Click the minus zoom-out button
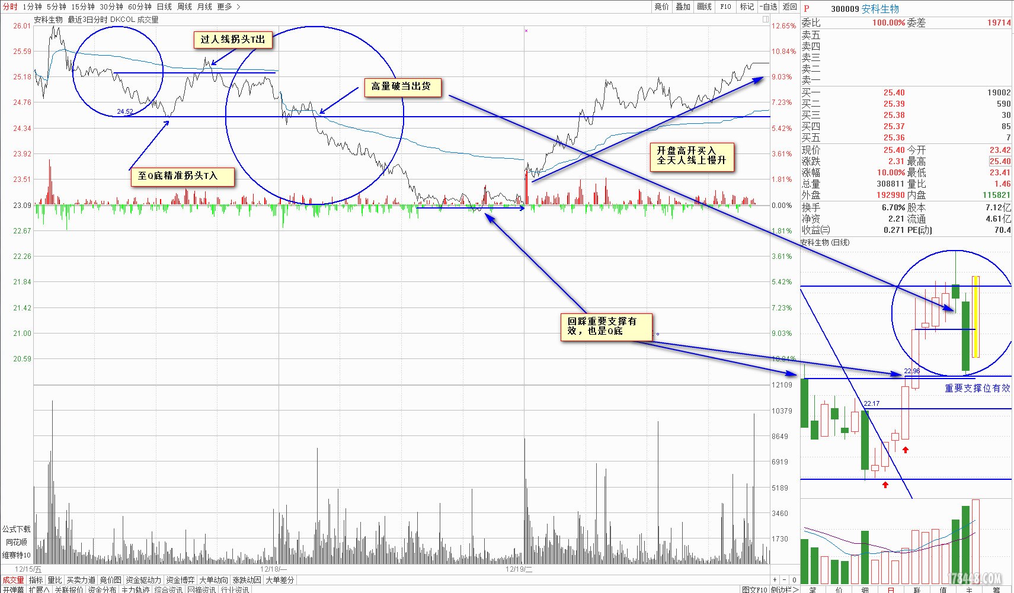Image resolution: width=1014 pixels, height=593 pixels. pyautogui.click(x=784, y=580)
